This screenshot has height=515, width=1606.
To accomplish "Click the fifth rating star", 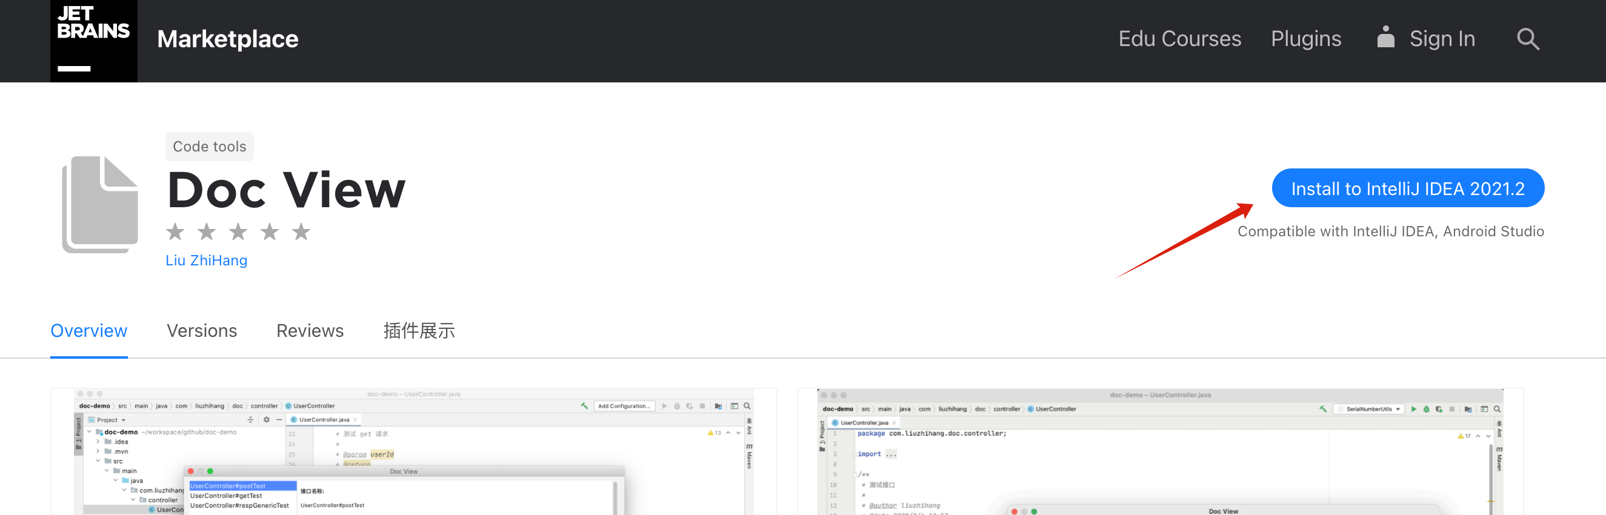I will [301, 232].
